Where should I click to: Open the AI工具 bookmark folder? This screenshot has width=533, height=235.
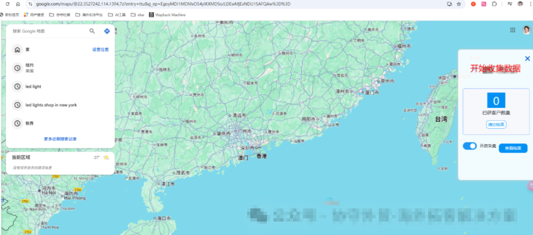coord(117,15)
